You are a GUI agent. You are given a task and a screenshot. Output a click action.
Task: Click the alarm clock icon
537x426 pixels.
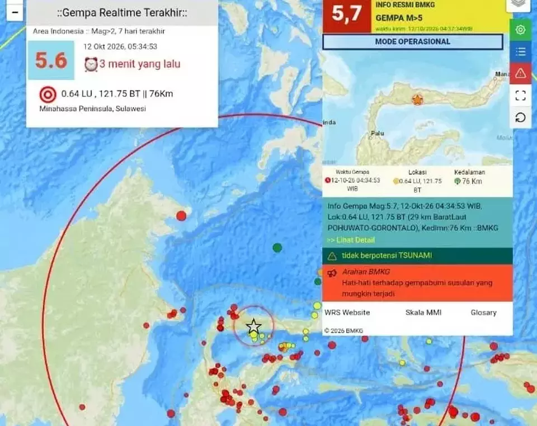tap(91, 64)
